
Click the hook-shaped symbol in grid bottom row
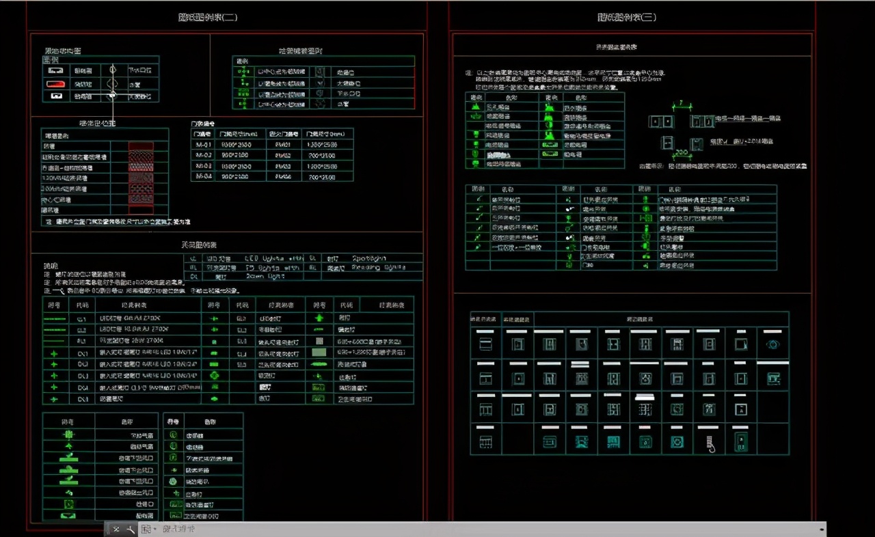pos(710,443)
